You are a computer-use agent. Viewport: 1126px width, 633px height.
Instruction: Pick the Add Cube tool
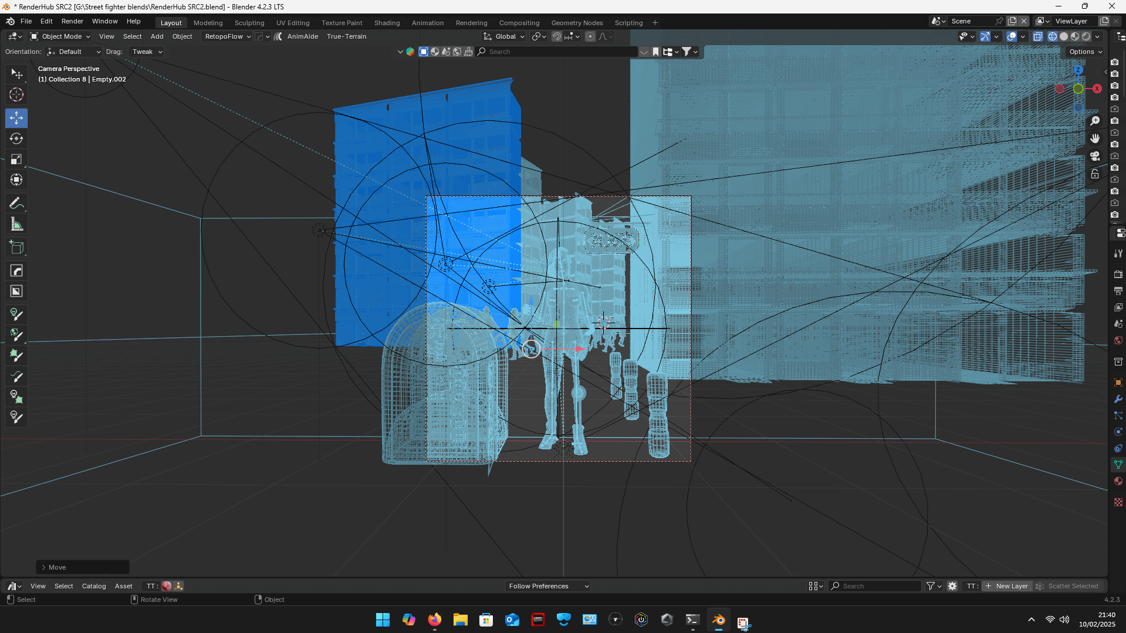click(x=16, y=248)
